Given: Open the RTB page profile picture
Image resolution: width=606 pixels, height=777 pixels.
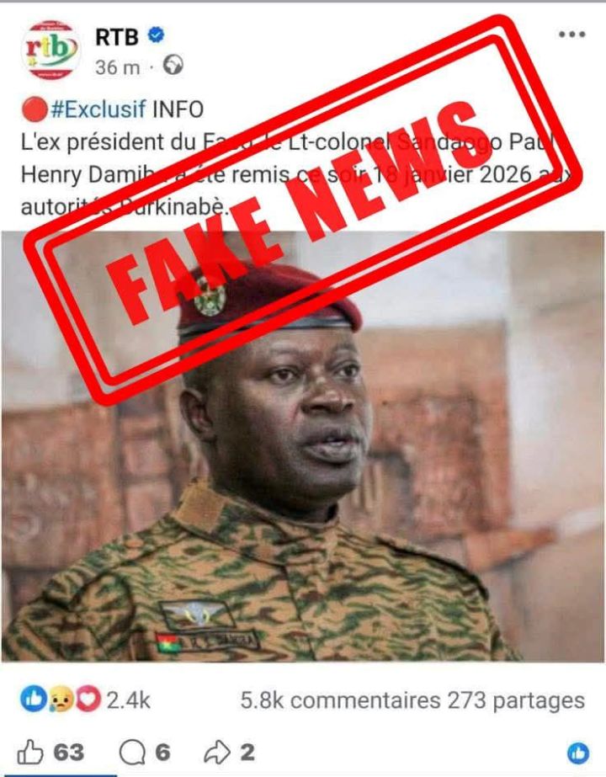Looking at the screenshot, I should [51, 50].
